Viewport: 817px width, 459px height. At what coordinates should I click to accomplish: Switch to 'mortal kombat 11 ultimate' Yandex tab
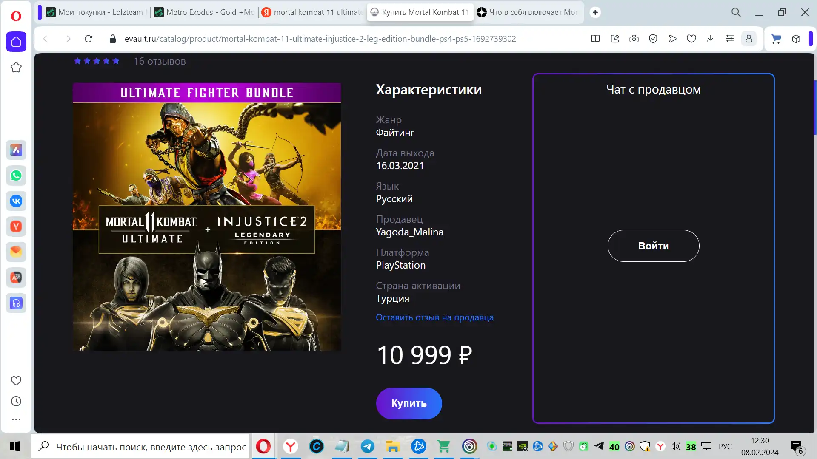pos(312,12)
